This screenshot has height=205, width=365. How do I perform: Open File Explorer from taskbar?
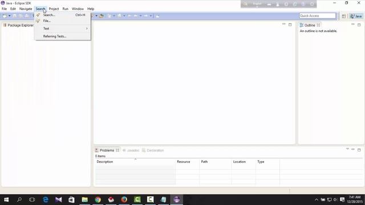click(85, 200)
